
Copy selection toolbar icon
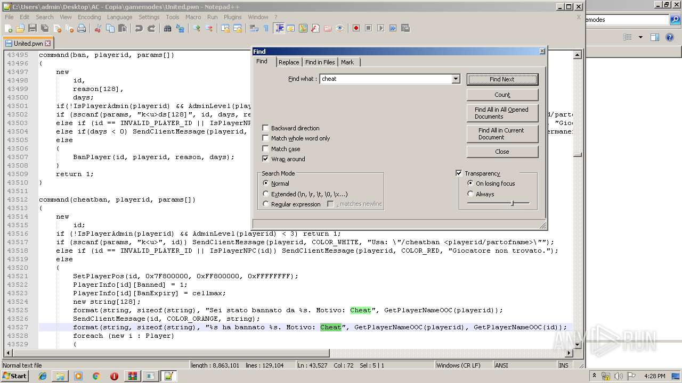pos(110,28)
